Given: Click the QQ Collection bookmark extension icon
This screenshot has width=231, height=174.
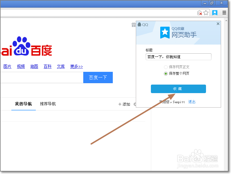Looking at the screenshot, I should [215, 13].
